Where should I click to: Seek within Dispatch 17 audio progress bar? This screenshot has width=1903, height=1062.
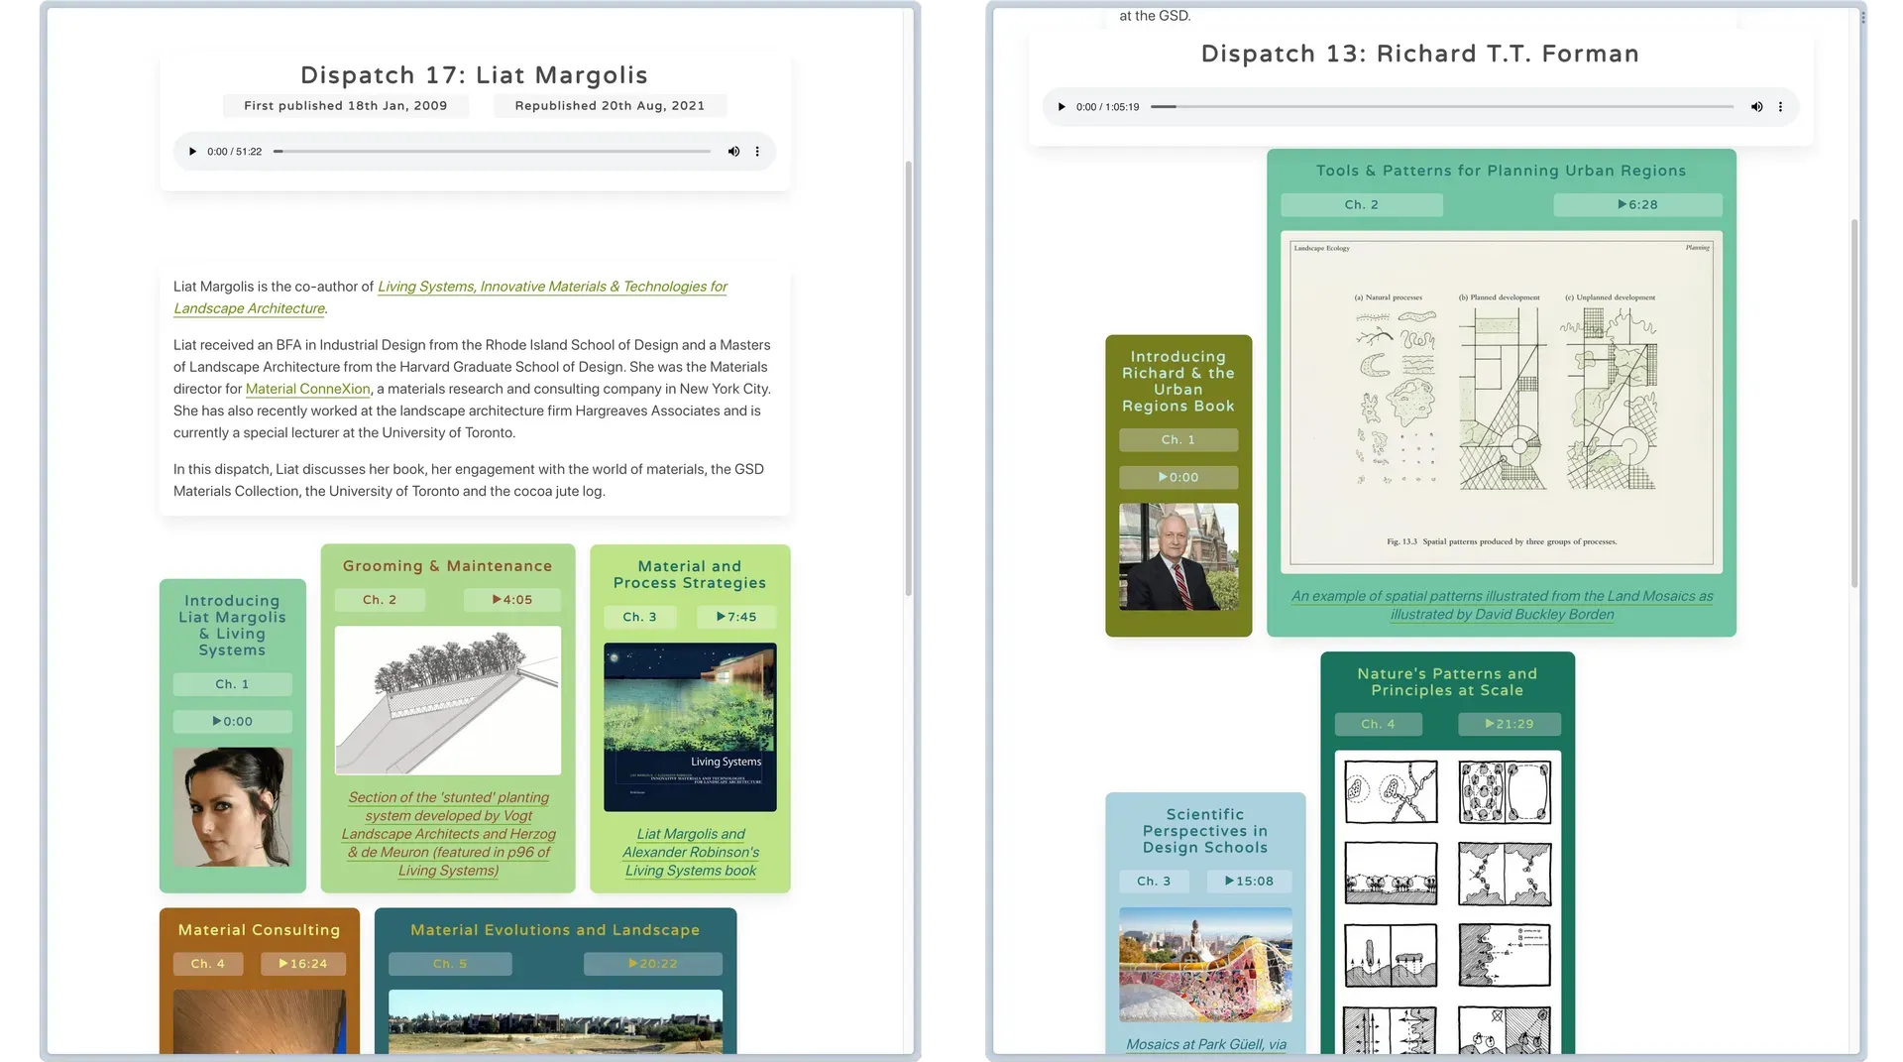(x=493, y=152)
